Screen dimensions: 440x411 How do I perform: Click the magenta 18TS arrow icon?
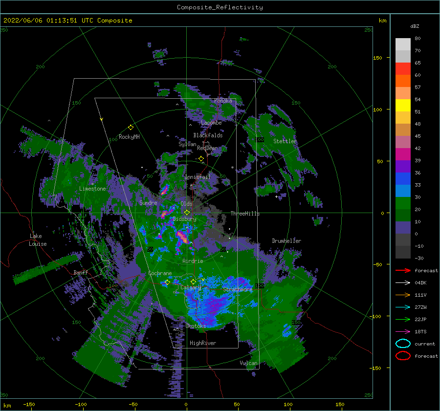tap(403, 331)
